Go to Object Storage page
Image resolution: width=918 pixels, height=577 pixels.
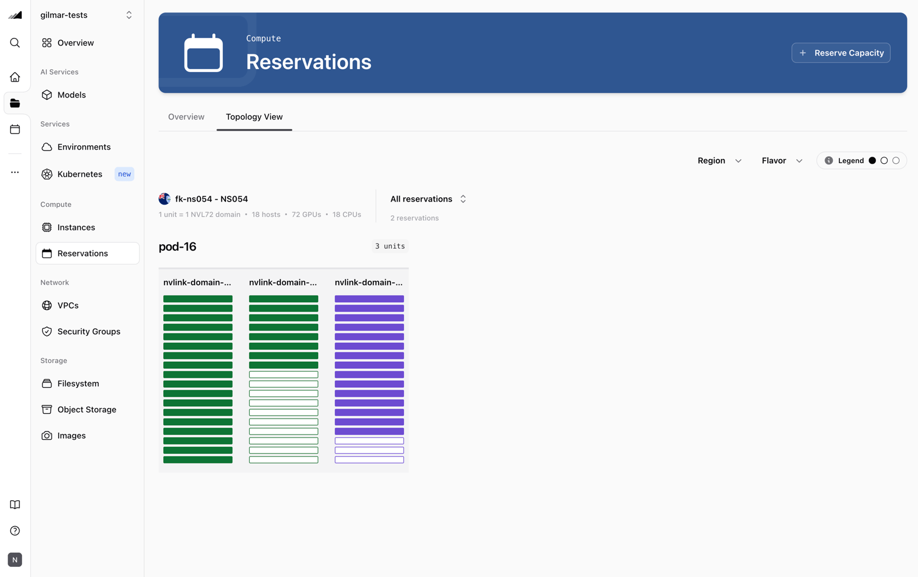(x=88, y=409)
